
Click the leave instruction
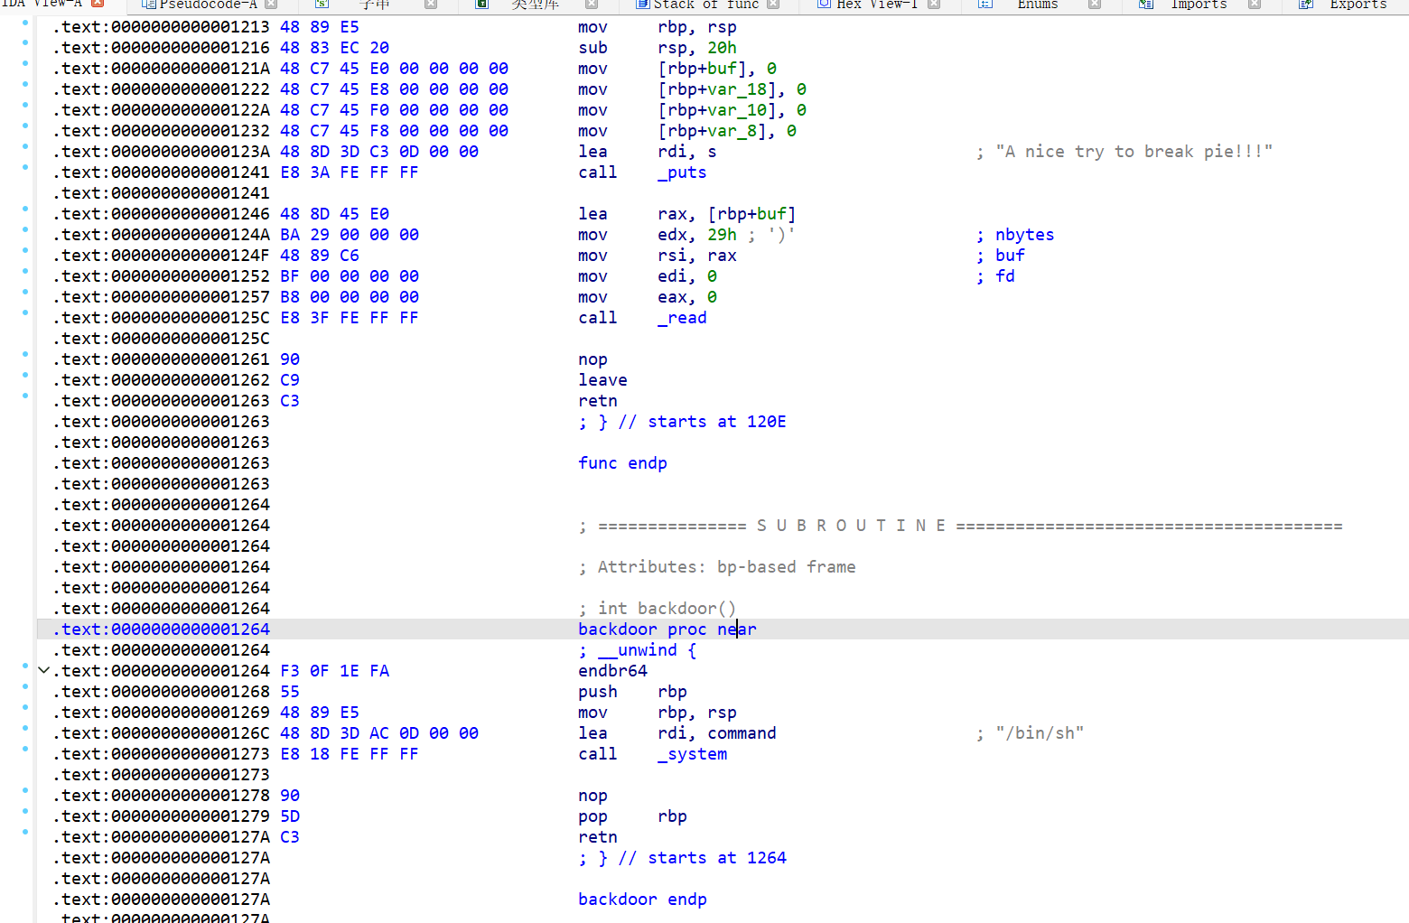pyautogui.click(x=602, y=380)
